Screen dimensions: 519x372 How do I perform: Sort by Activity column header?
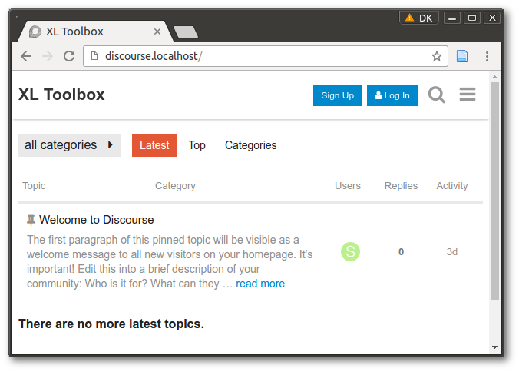point(451,186)
